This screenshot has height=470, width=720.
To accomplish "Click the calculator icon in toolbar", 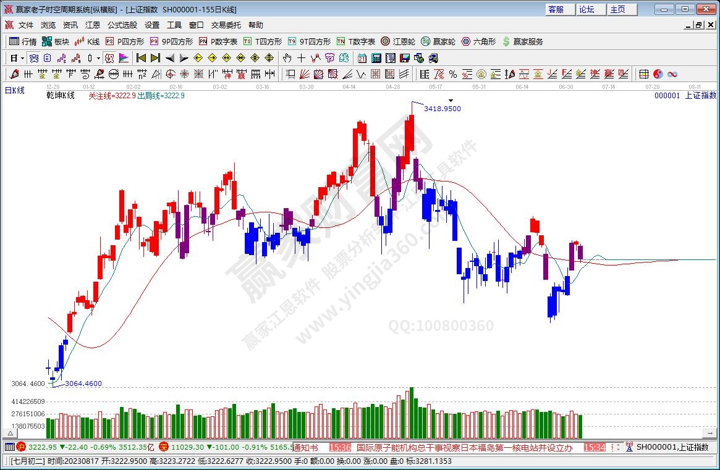I will (x=376, y=58).
